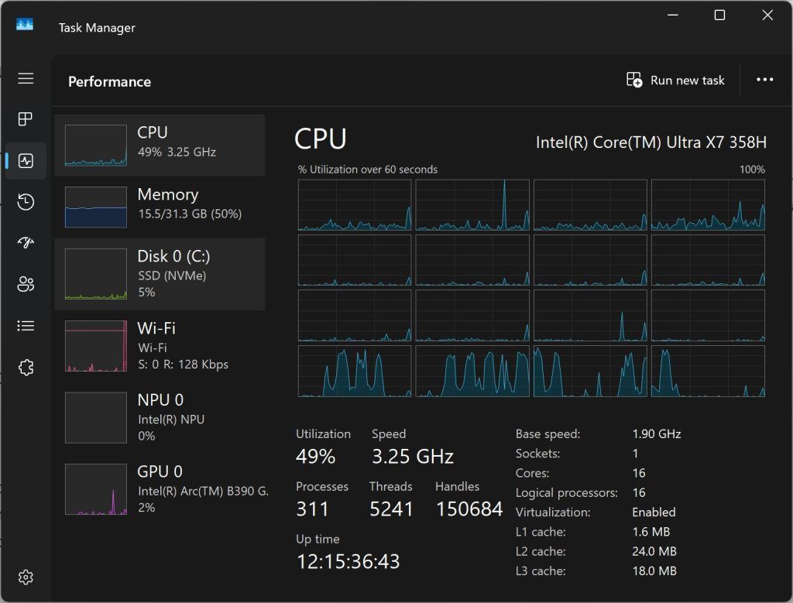Click the 3.25 GHz speed value

[x=413, y=457]
